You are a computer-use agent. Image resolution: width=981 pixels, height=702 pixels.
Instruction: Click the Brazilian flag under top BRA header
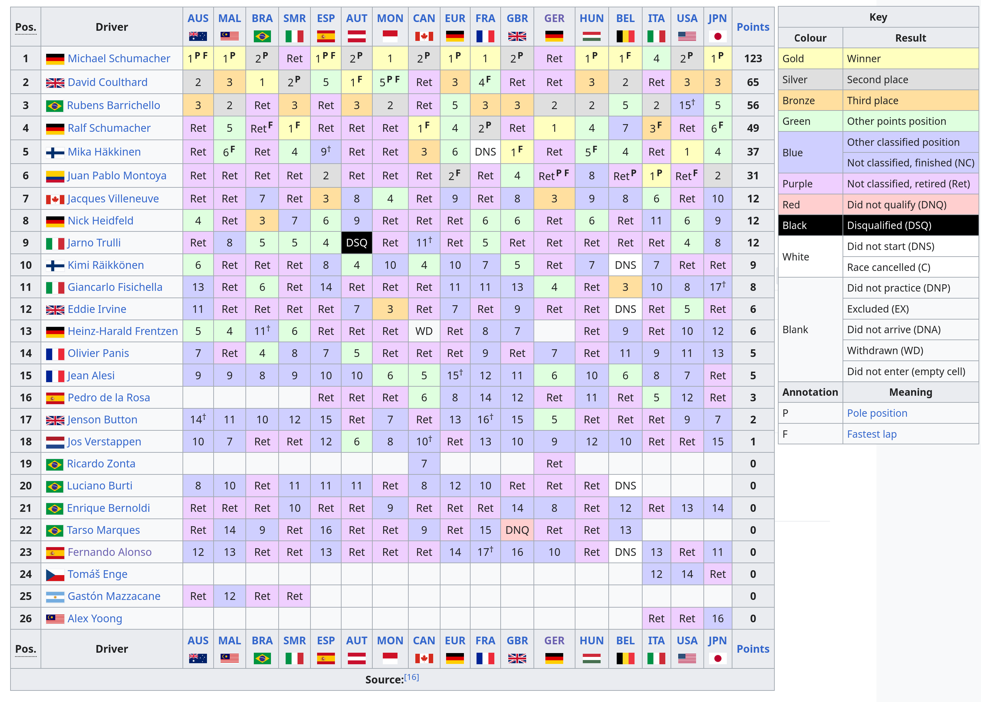262,36
